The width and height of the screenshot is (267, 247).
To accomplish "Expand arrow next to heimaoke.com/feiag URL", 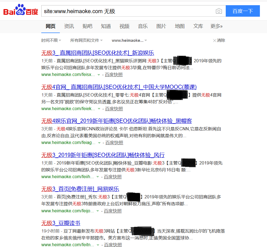I will [x=99, y=143].
